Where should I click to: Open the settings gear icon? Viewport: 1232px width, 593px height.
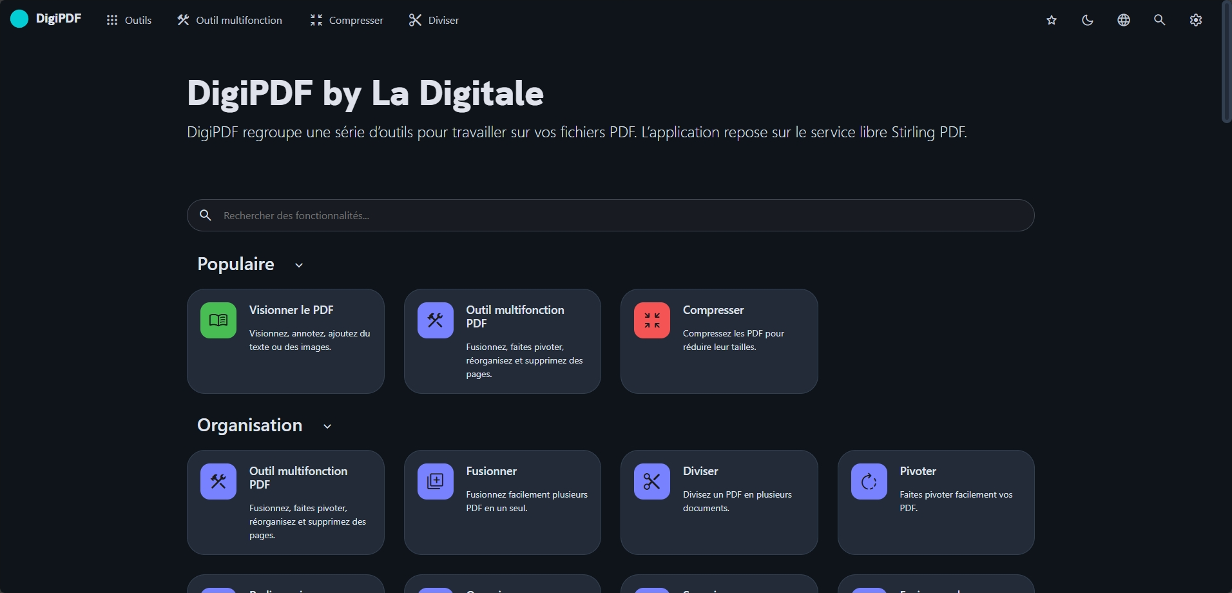(1196, 20)
